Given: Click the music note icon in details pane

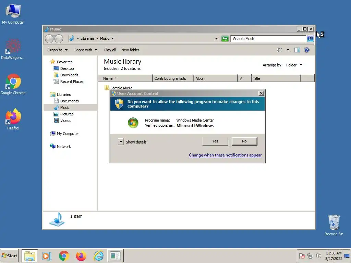Looking at the screenshot, I should click(57, 220).
